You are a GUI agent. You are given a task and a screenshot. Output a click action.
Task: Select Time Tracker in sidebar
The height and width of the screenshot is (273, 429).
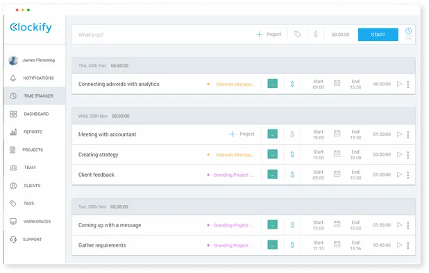(35, 96)
